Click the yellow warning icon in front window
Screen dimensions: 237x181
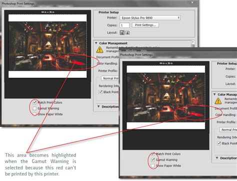point(218,101)
